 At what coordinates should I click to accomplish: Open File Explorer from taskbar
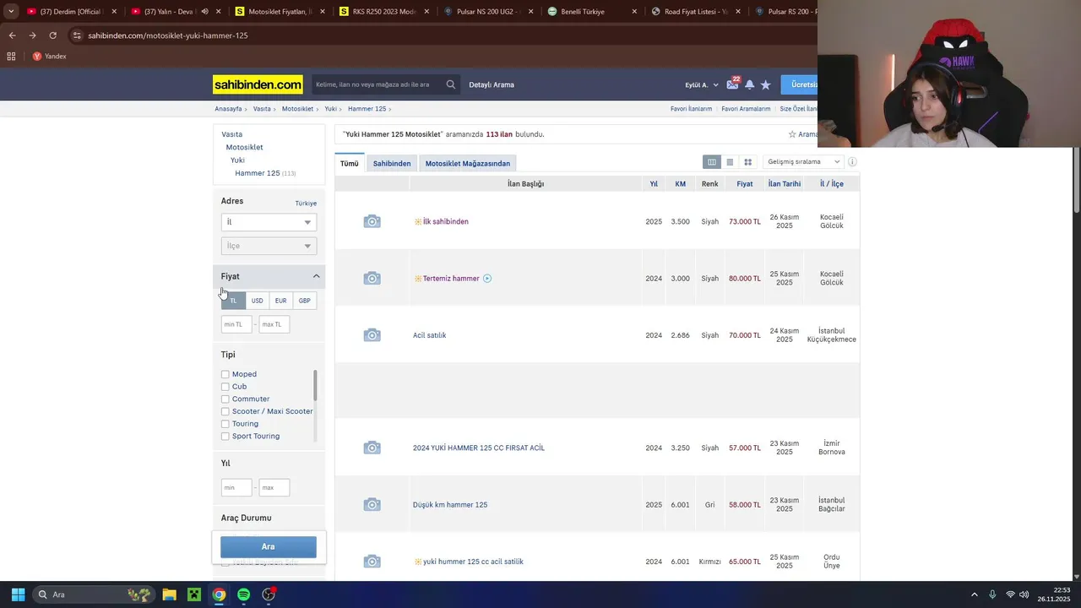pyautogui.click(x=169, y=594)
